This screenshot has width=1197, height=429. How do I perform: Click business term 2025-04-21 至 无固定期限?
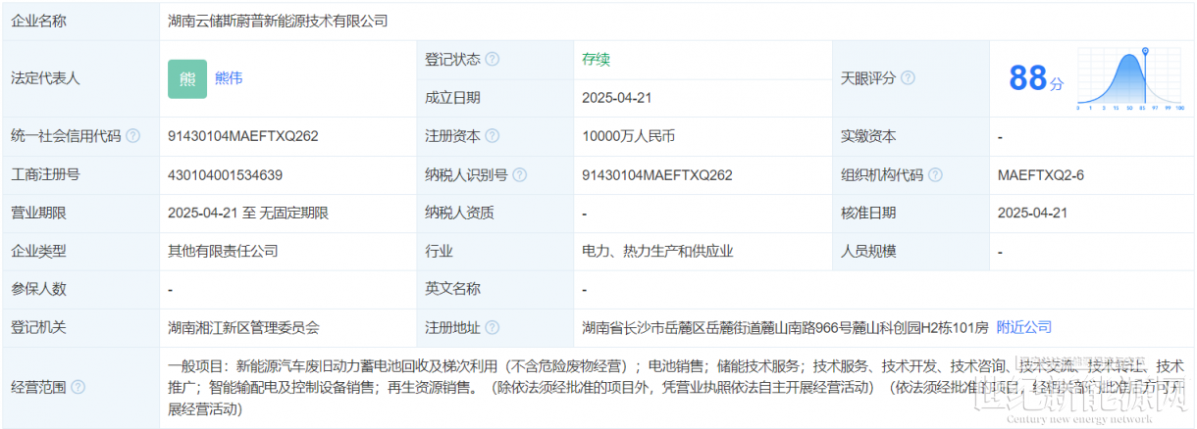248,213
